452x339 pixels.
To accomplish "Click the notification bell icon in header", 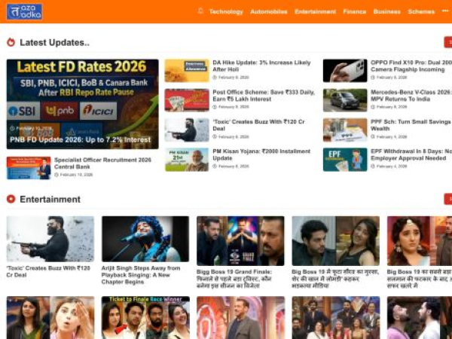I will [200, 11].
